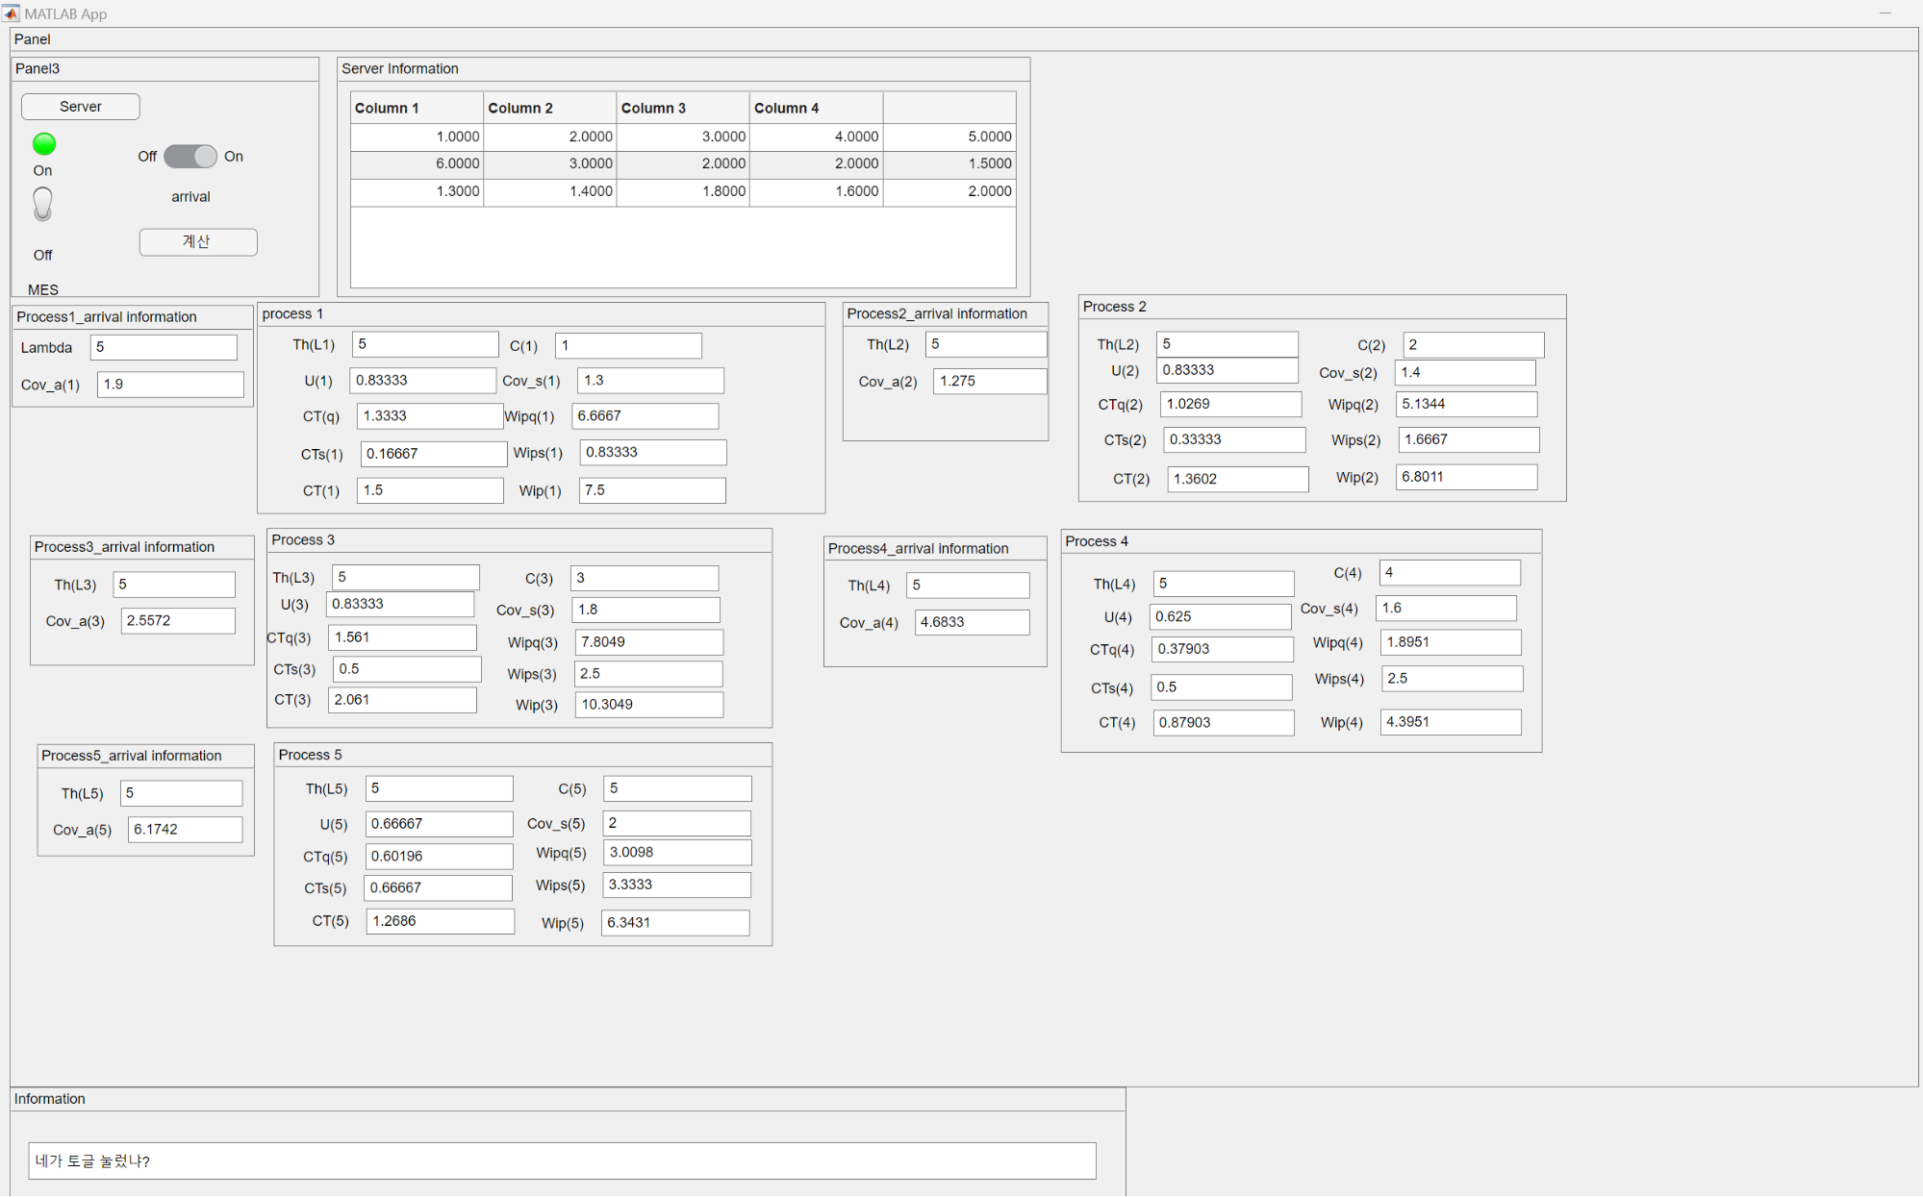Click the C(3) input field
The height and width of the screenshot is (1197, 1923).
645,579
